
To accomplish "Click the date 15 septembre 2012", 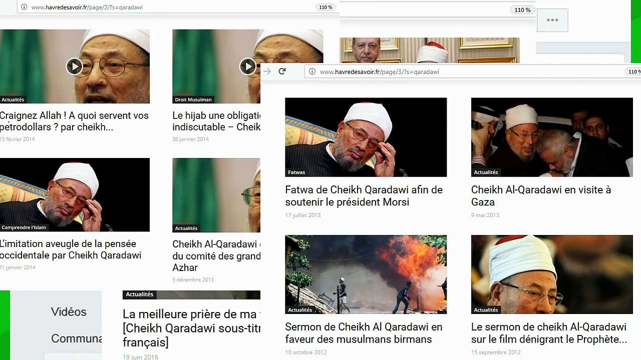I will [496, 352].
